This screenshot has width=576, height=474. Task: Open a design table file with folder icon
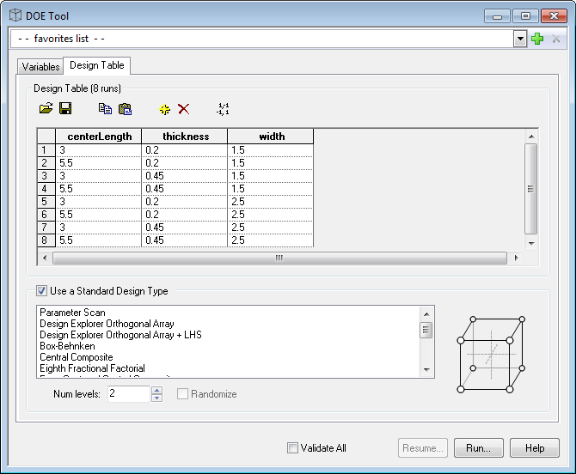[x=46, y=109]
